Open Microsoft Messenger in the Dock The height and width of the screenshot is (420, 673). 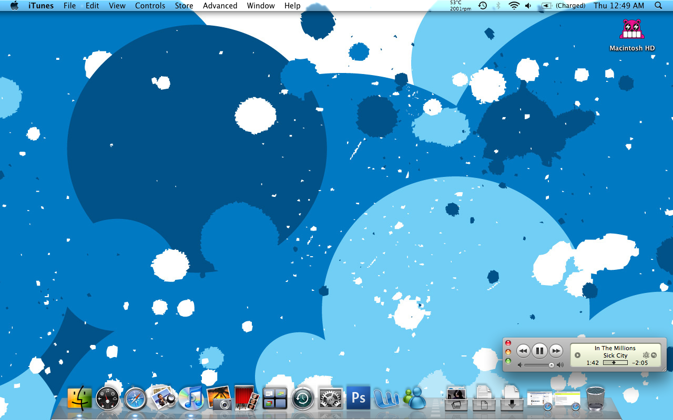[x=414, y=398]
